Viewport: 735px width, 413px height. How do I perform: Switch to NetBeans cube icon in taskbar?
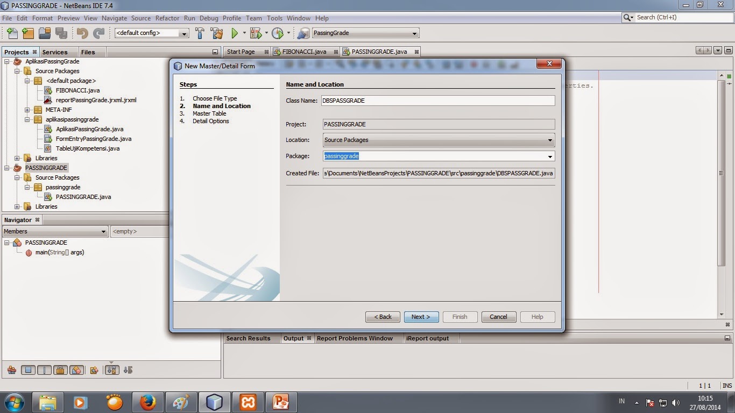[x=214, y=402]
